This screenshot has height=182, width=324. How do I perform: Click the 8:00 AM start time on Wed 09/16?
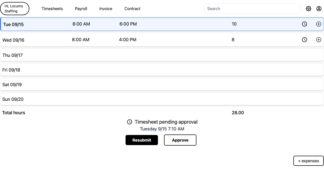[x=81, y=40]
